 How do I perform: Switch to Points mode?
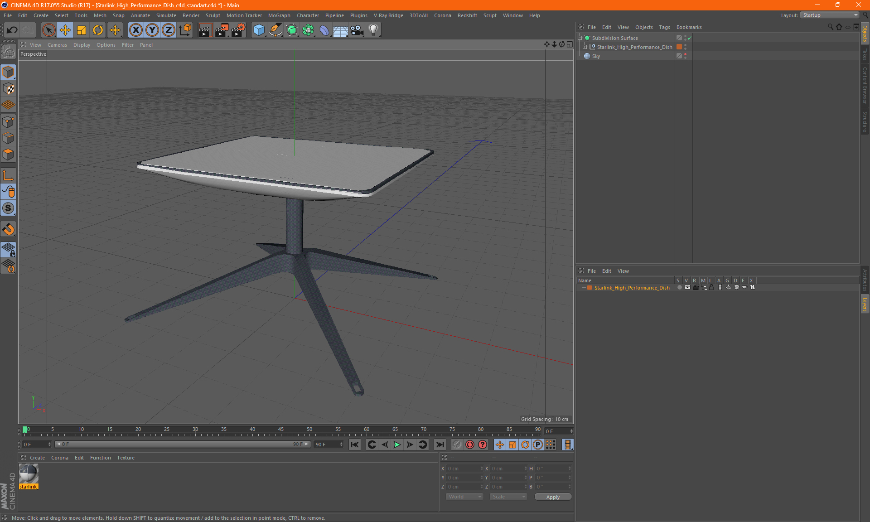pyautogui.click(x=8, y=122)
